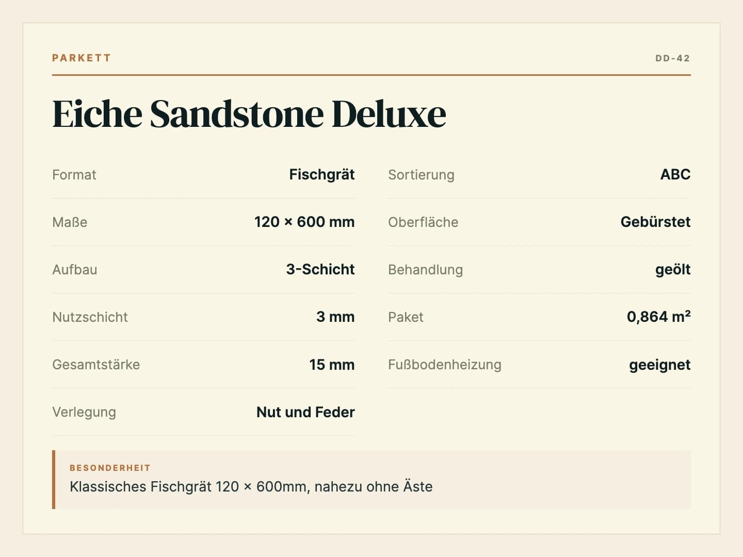
Task: Click the Paket 0,864 m² value
Action: (659, 317)
